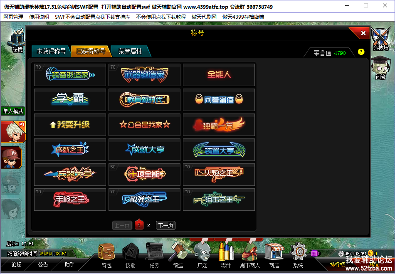Select the 载具新时代 title badge
This screenshot has height=274, width=395.
(x=144, y=100)
